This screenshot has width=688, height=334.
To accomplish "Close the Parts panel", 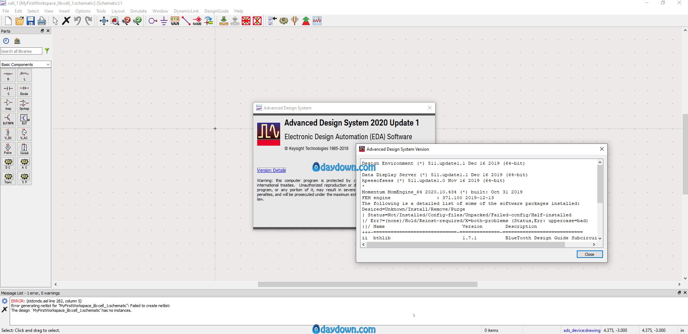I will (x=48, y=31).
